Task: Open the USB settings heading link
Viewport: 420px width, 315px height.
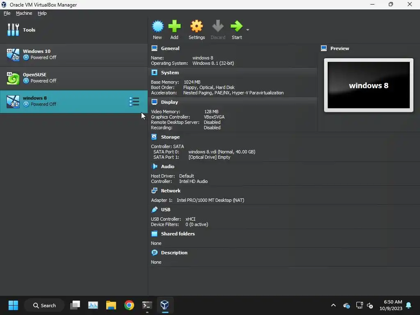Action: click(x=166, y=210)
